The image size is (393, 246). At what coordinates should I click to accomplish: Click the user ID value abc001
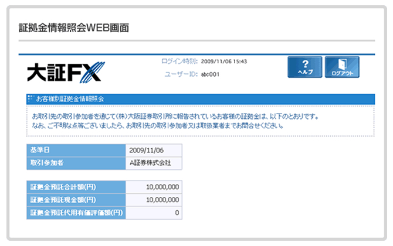[x=210, y=74]
